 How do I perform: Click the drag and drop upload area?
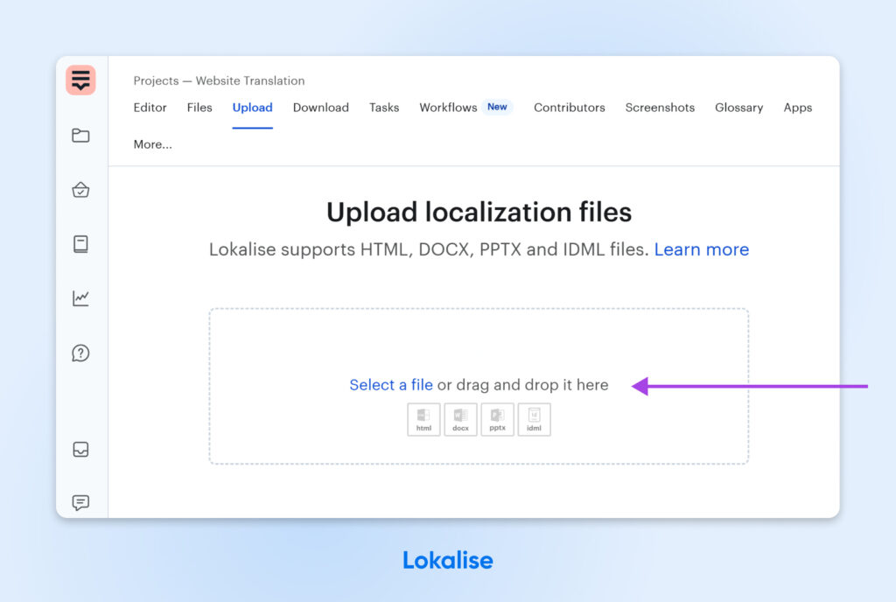479,346
